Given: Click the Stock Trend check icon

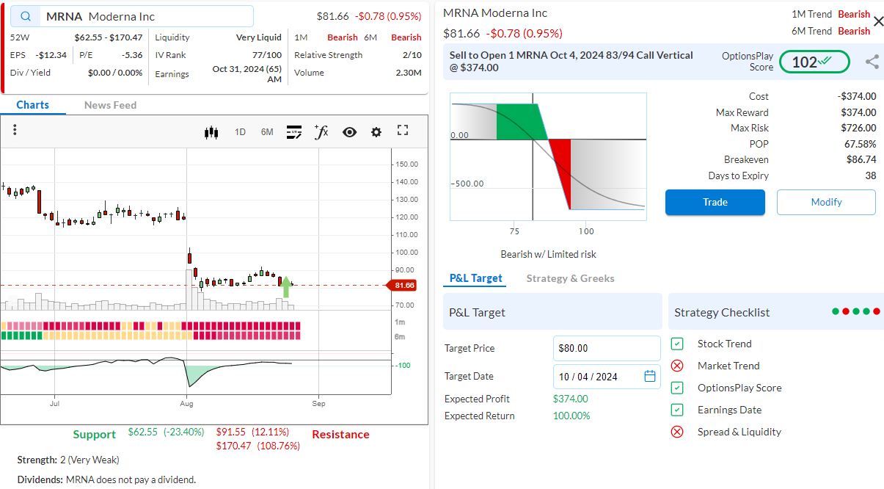Looking at the screenshot, I should click(x=678, y=344).
